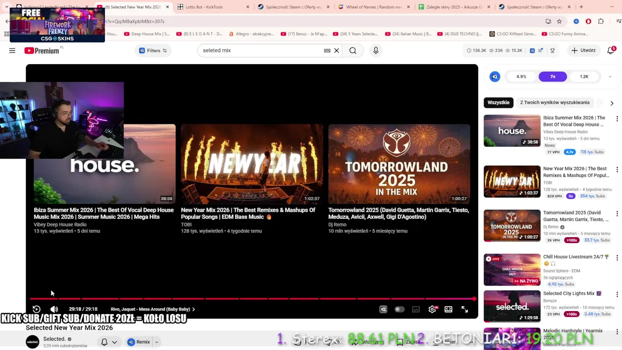Viewport: 622px width, 350px height.
Task: Open chapter list via Rivo, Jaquet chevron
Action: [x=193, y=309]
